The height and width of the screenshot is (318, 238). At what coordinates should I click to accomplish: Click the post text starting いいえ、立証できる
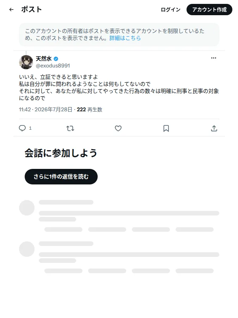(x=119, y=87)
